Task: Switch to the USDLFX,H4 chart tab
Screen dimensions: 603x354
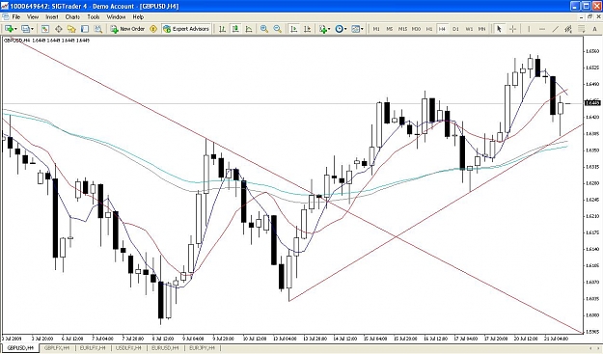Action: pos(128,348)
